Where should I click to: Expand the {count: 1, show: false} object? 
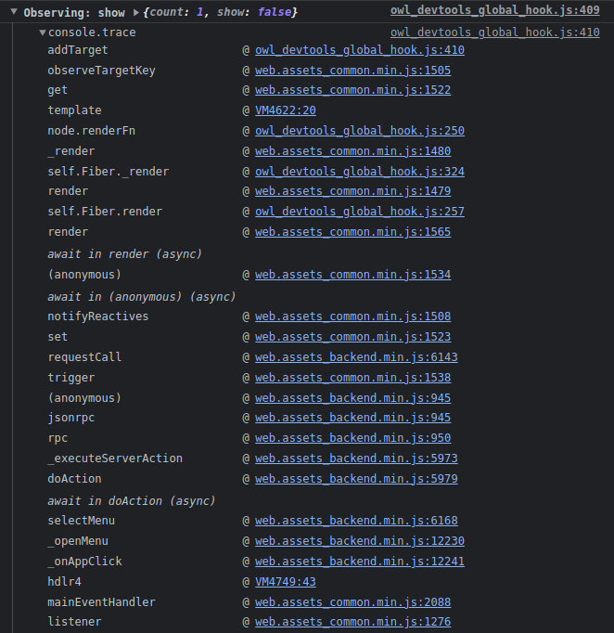136,13
